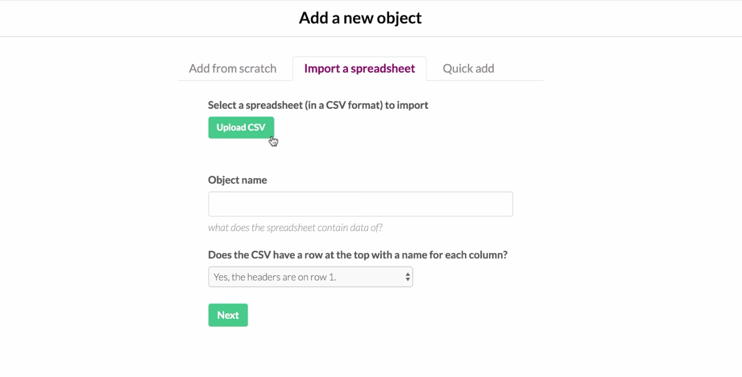
Task: Open the CSV header row dropdown
Action: click(x=310, y=277)
